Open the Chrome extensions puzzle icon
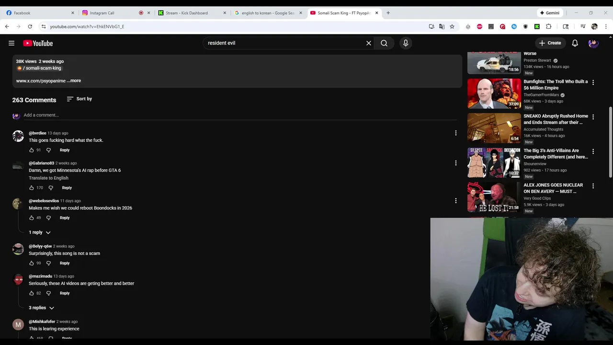This screenshot has height=345, width=613. point(548,26)
